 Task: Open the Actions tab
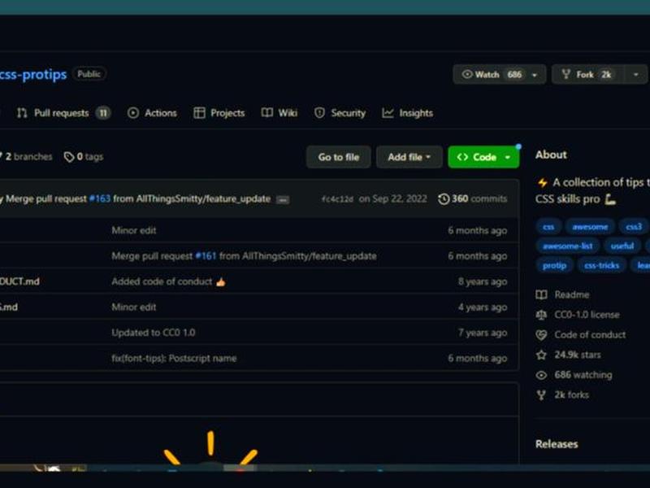[152, 113]
